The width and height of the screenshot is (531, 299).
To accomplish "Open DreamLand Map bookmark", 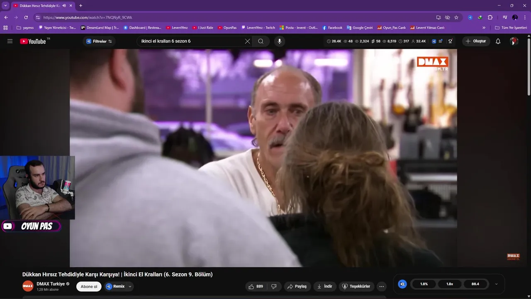I will 100,28.
